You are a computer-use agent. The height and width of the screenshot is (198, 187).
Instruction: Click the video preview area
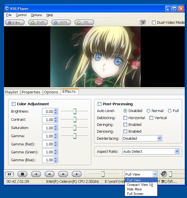[x=94, y=57]
